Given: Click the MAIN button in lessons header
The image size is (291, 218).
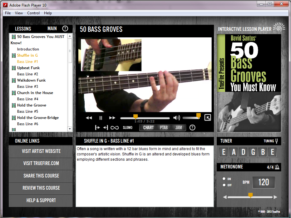Looking at the screenshot, I should point(52,29).
